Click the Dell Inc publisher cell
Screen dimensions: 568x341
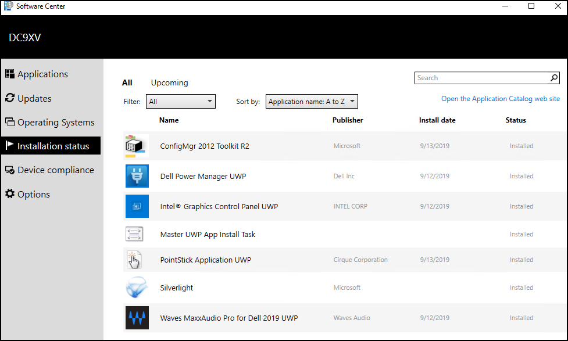click(344, 176)
